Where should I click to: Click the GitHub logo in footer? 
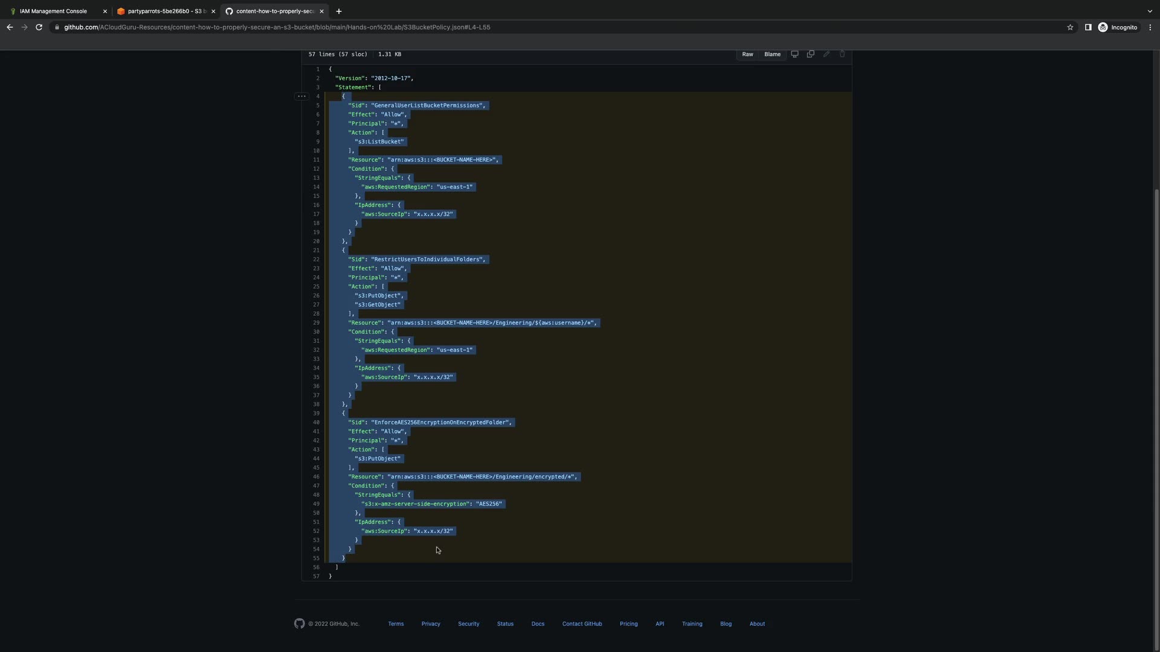tap(300, 624)
